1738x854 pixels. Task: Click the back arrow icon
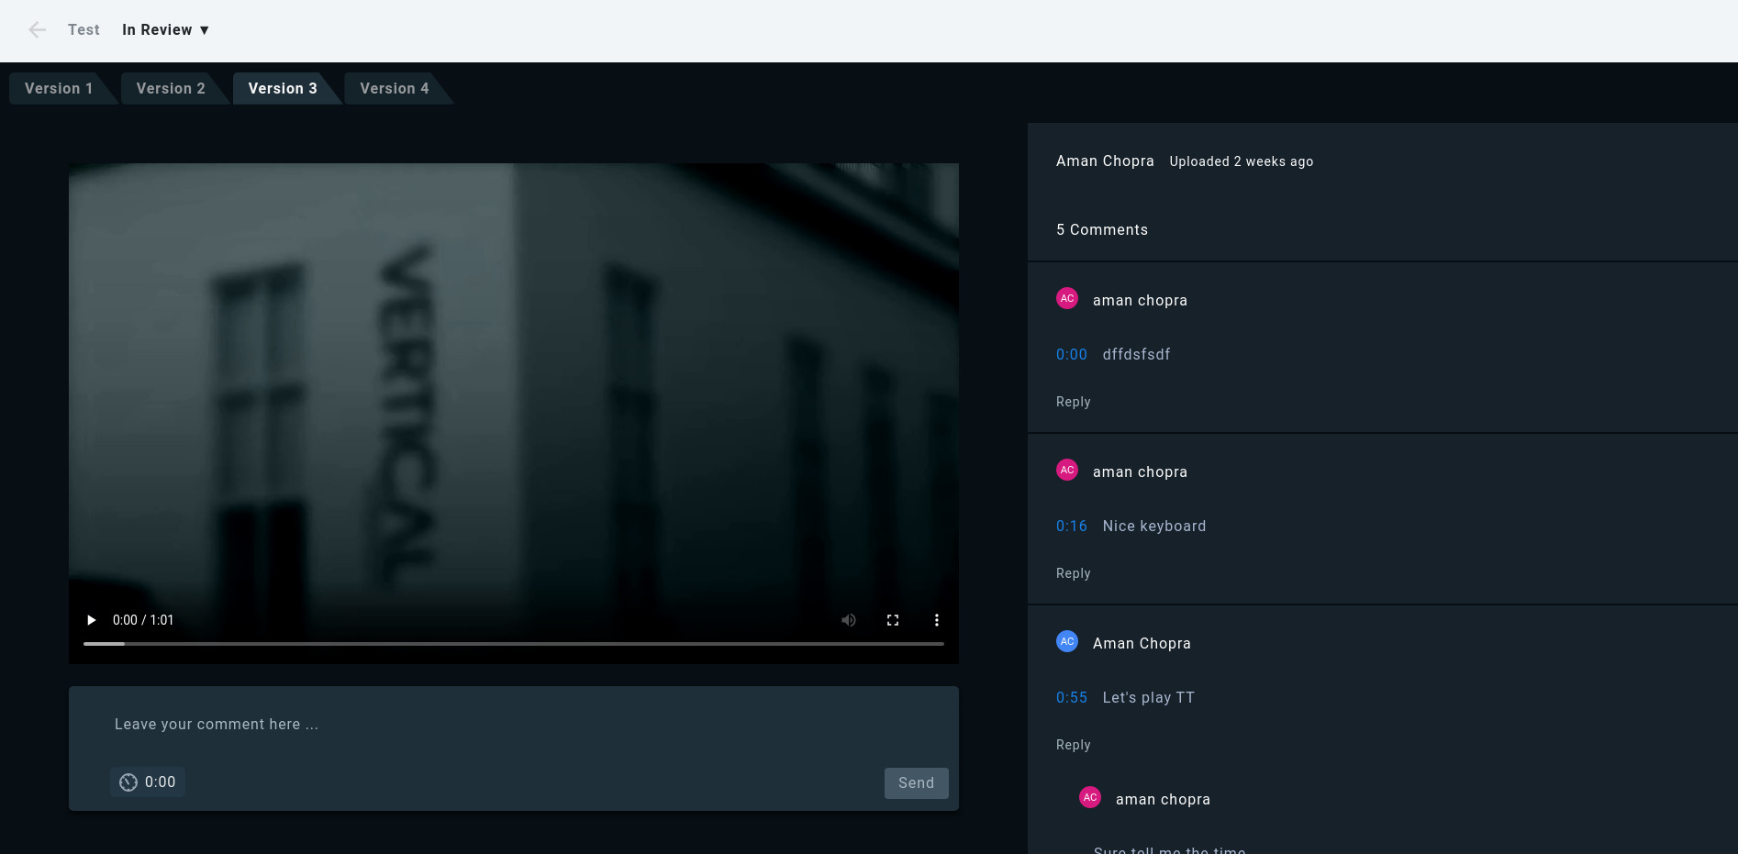pyautogui.click(x=38, y=30)
